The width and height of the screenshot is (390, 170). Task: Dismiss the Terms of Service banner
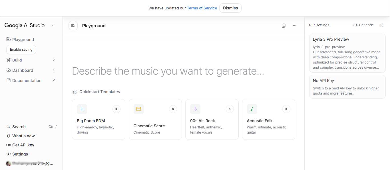pos(230,8)
